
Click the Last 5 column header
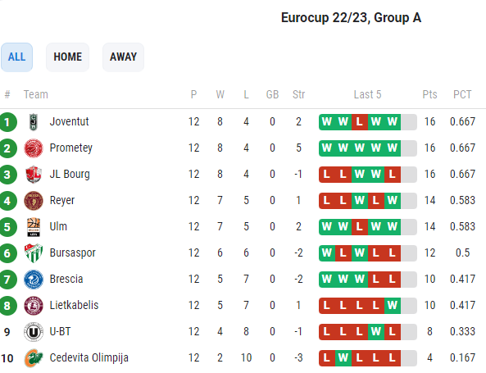point(368,94)
